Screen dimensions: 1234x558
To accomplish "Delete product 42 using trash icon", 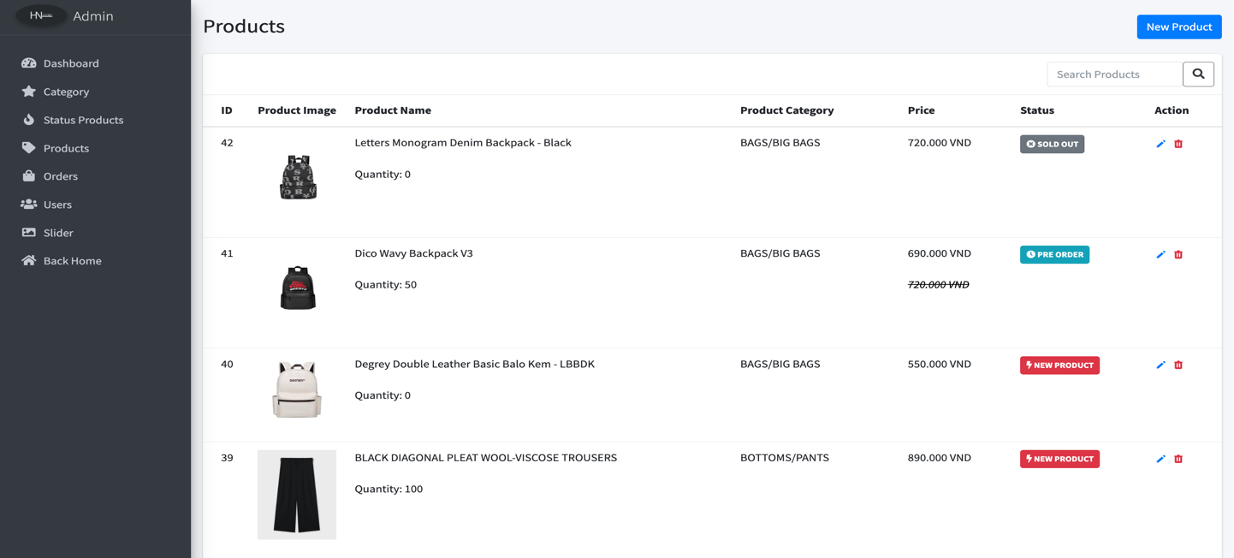I will [x=1178, y=144].
